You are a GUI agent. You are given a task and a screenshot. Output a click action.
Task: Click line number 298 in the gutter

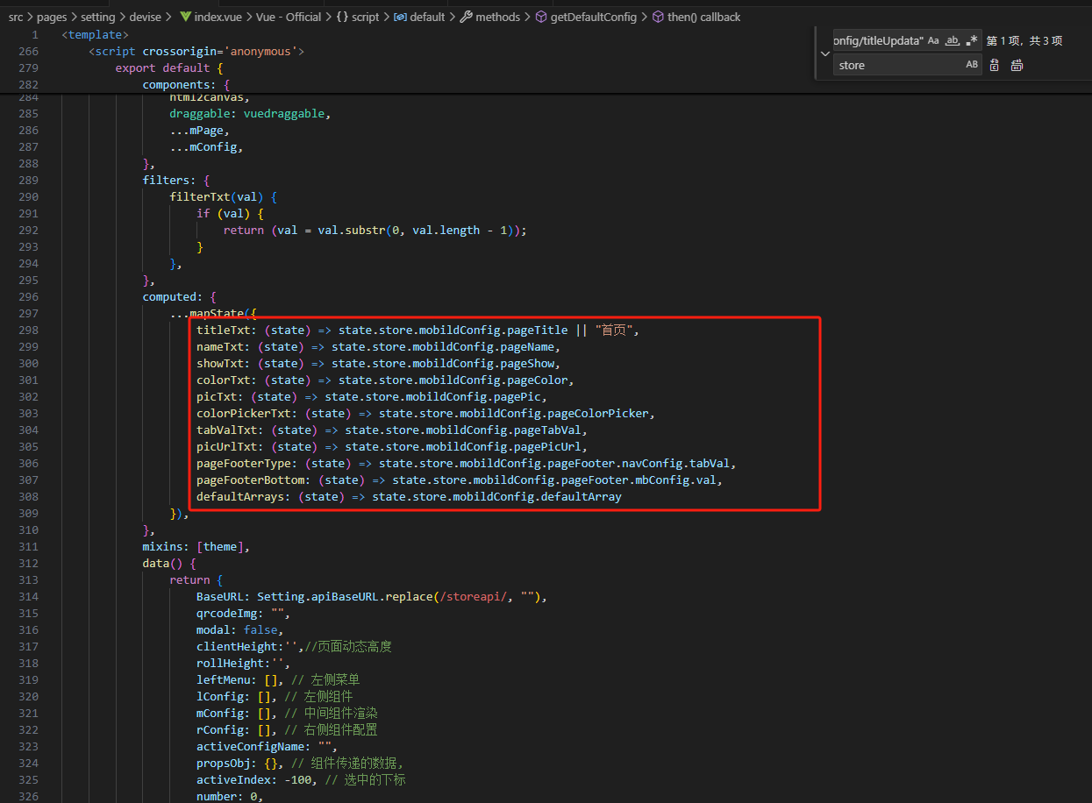tap(29, 330)
